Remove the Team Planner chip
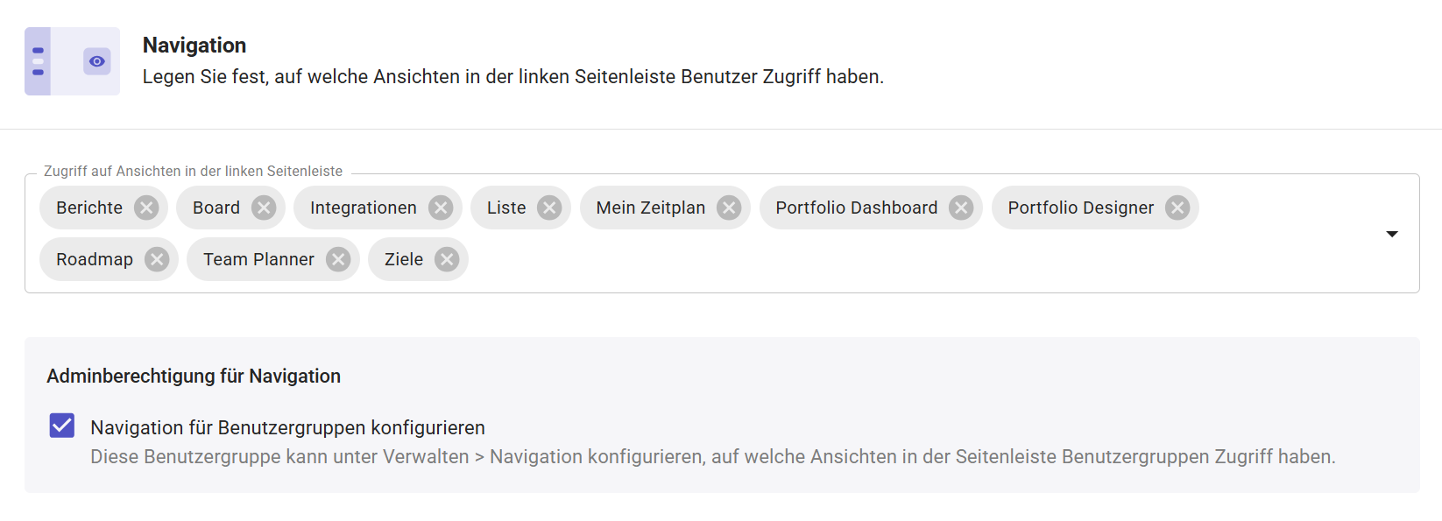This screenshot has width=1442, height=521. coord(338,259)
